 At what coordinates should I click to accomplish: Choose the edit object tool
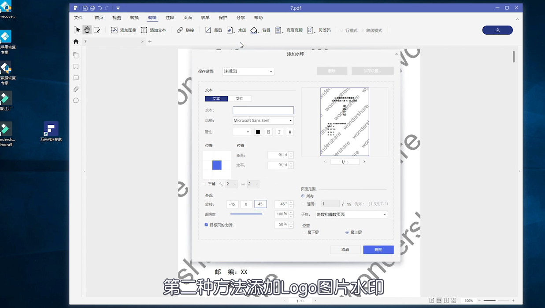coord(97,30)
